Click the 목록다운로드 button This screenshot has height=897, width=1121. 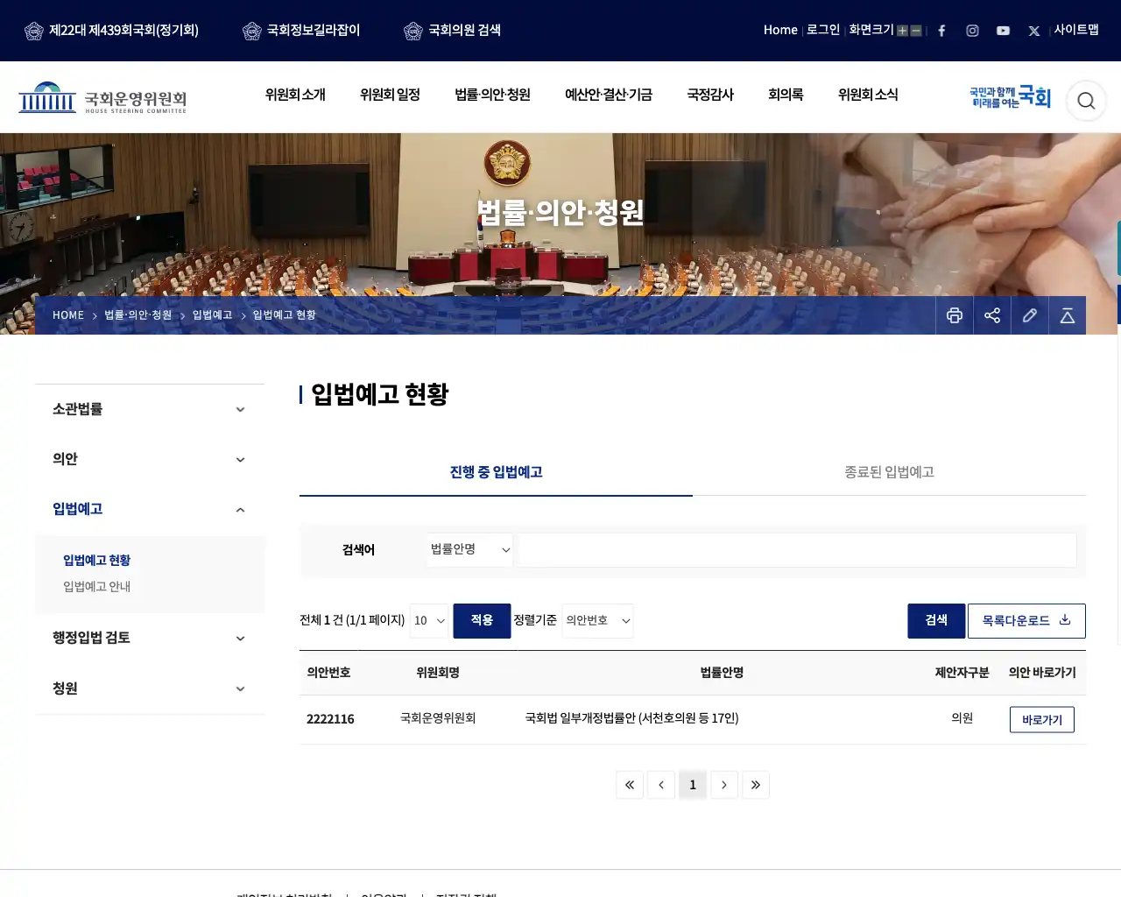coord(1026,620)
